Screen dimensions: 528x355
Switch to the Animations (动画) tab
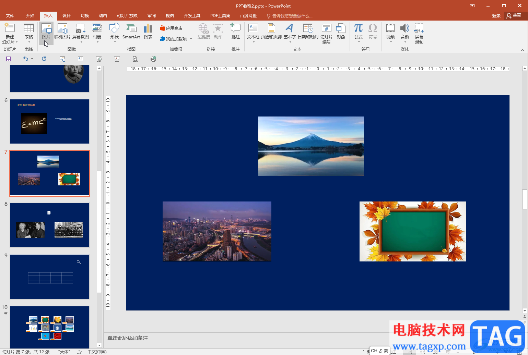click(103, 16)
